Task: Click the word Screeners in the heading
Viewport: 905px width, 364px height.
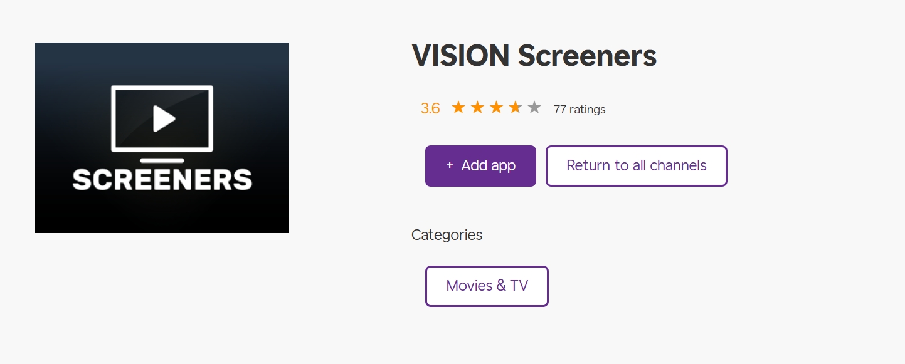Action: tap(587, 56)
